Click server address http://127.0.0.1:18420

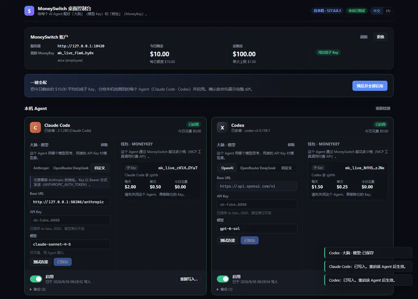tap(81, 46)
